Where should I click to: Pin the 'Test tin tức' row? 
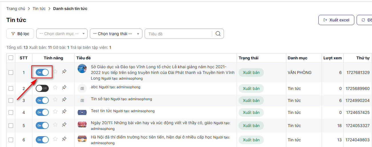pos(64,112)
